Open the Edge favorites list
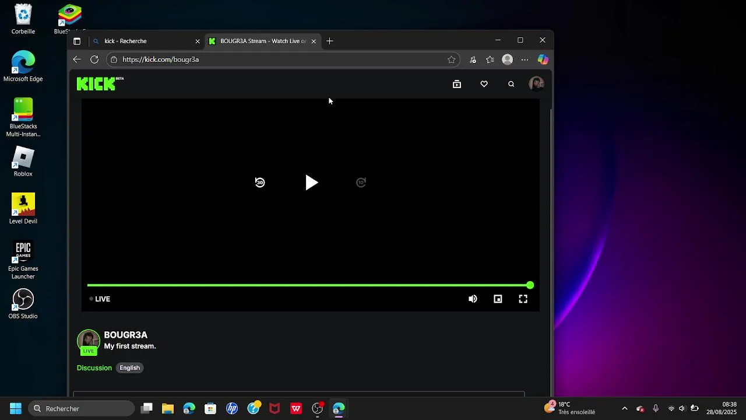Viewport: 746px width, 420px height. [x=490, y=60]
